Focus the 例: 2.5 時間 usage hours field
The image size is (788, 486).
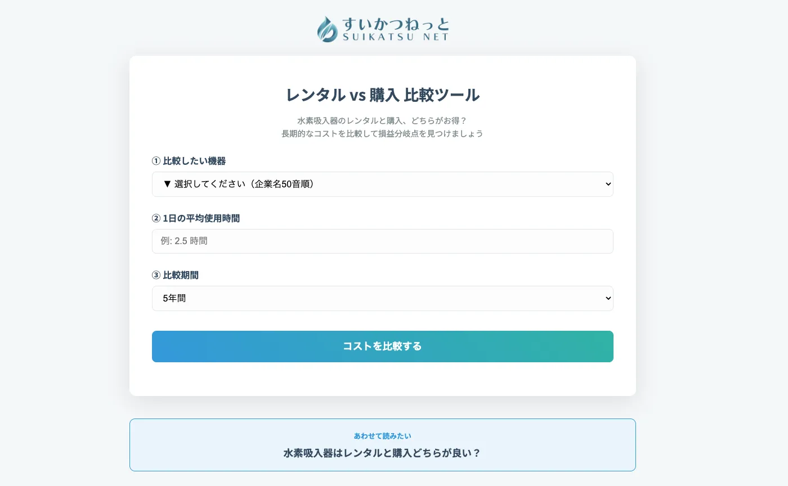[382, 241]
